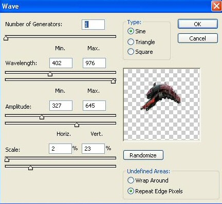Click the Amplitude Min field showing 327
Screen dimensions: 222x204
coord(61,106)
